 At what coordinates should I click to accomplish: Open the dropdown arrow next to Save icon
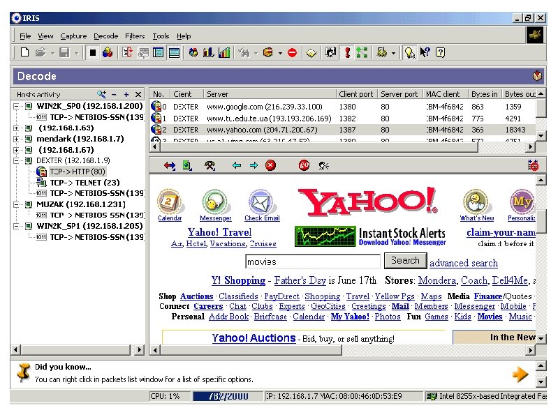pos(76,53)
